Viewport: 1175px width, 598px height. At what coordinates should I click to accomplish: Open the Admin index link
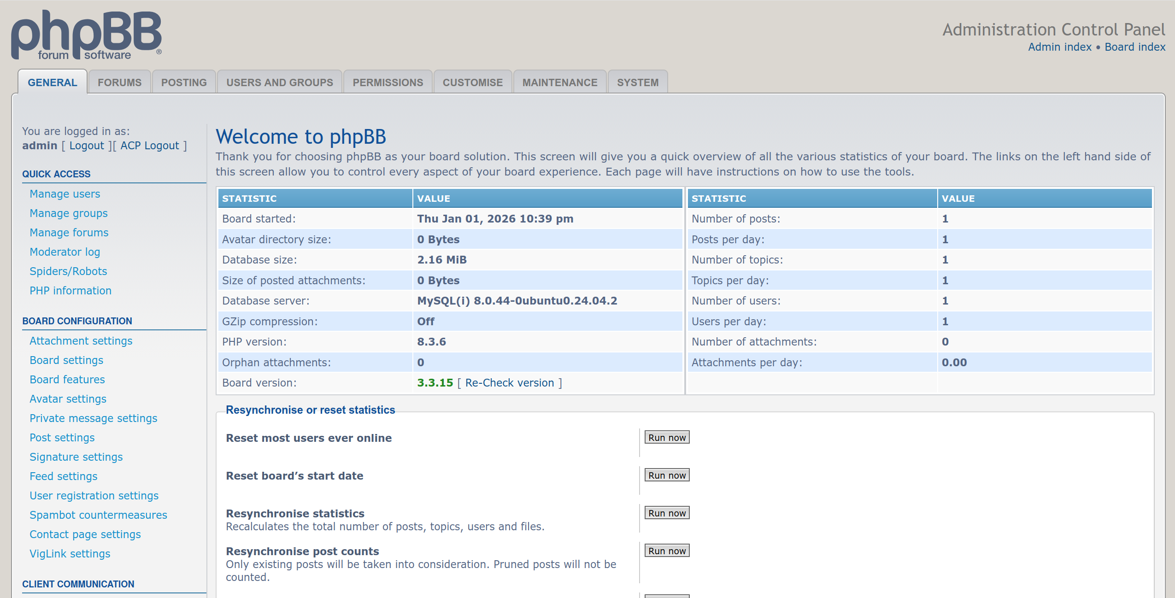coord(1059,47)
